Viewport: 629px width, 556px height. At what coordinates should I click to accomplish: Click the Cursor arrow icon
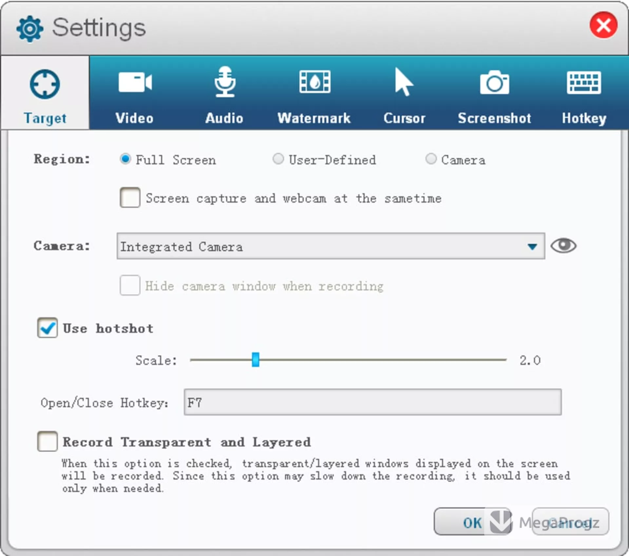click(x=404, y=82)
